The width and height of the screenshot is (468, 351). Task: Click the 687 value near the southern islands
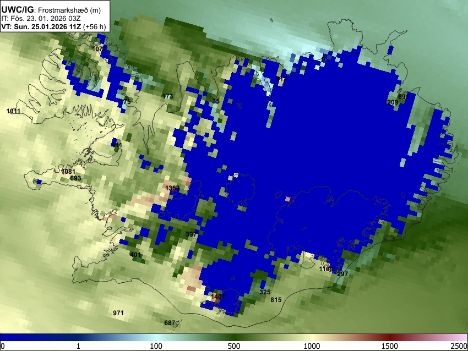click(x=170, y=323)
